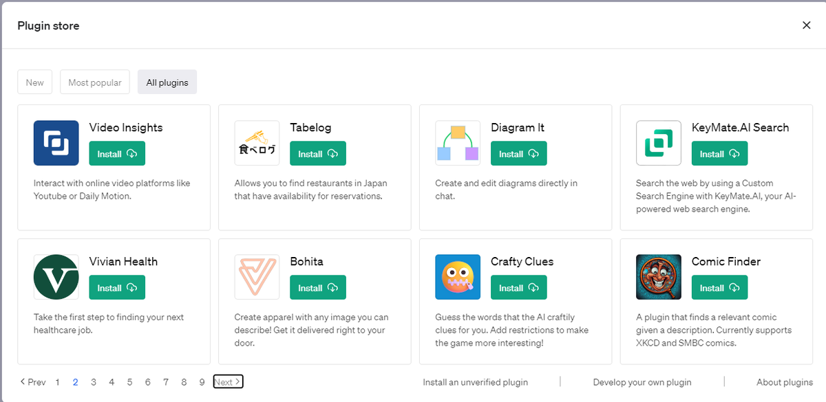Viewport: 826px width, 402px height.
Task: Click description 'Search the web by using a Custom'
Action: 717,196
